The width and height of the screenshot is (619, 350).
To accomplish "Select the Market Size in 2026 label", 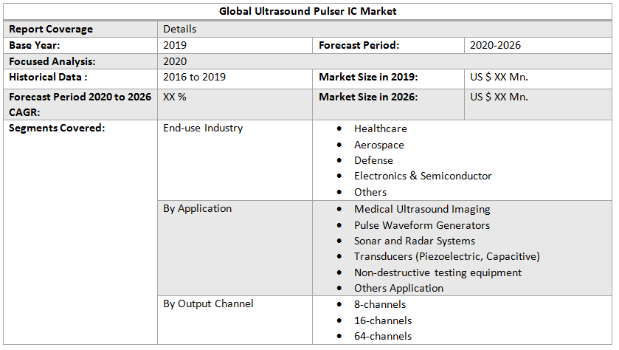I will (368, 97).
